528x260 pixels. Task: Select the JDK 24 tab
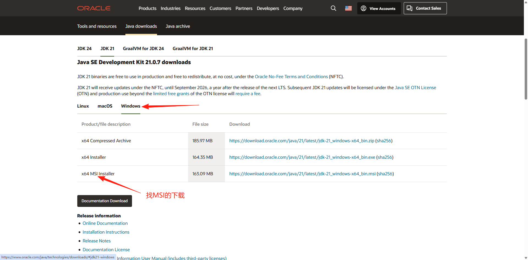(x=84, y=48)
